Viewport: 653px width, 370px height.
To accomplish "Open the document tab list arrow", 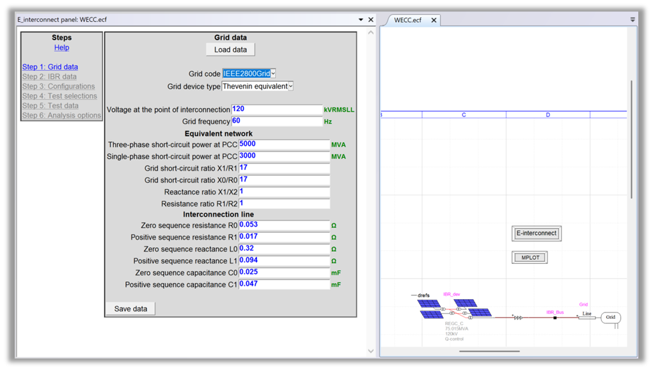I will pos(633,20).
